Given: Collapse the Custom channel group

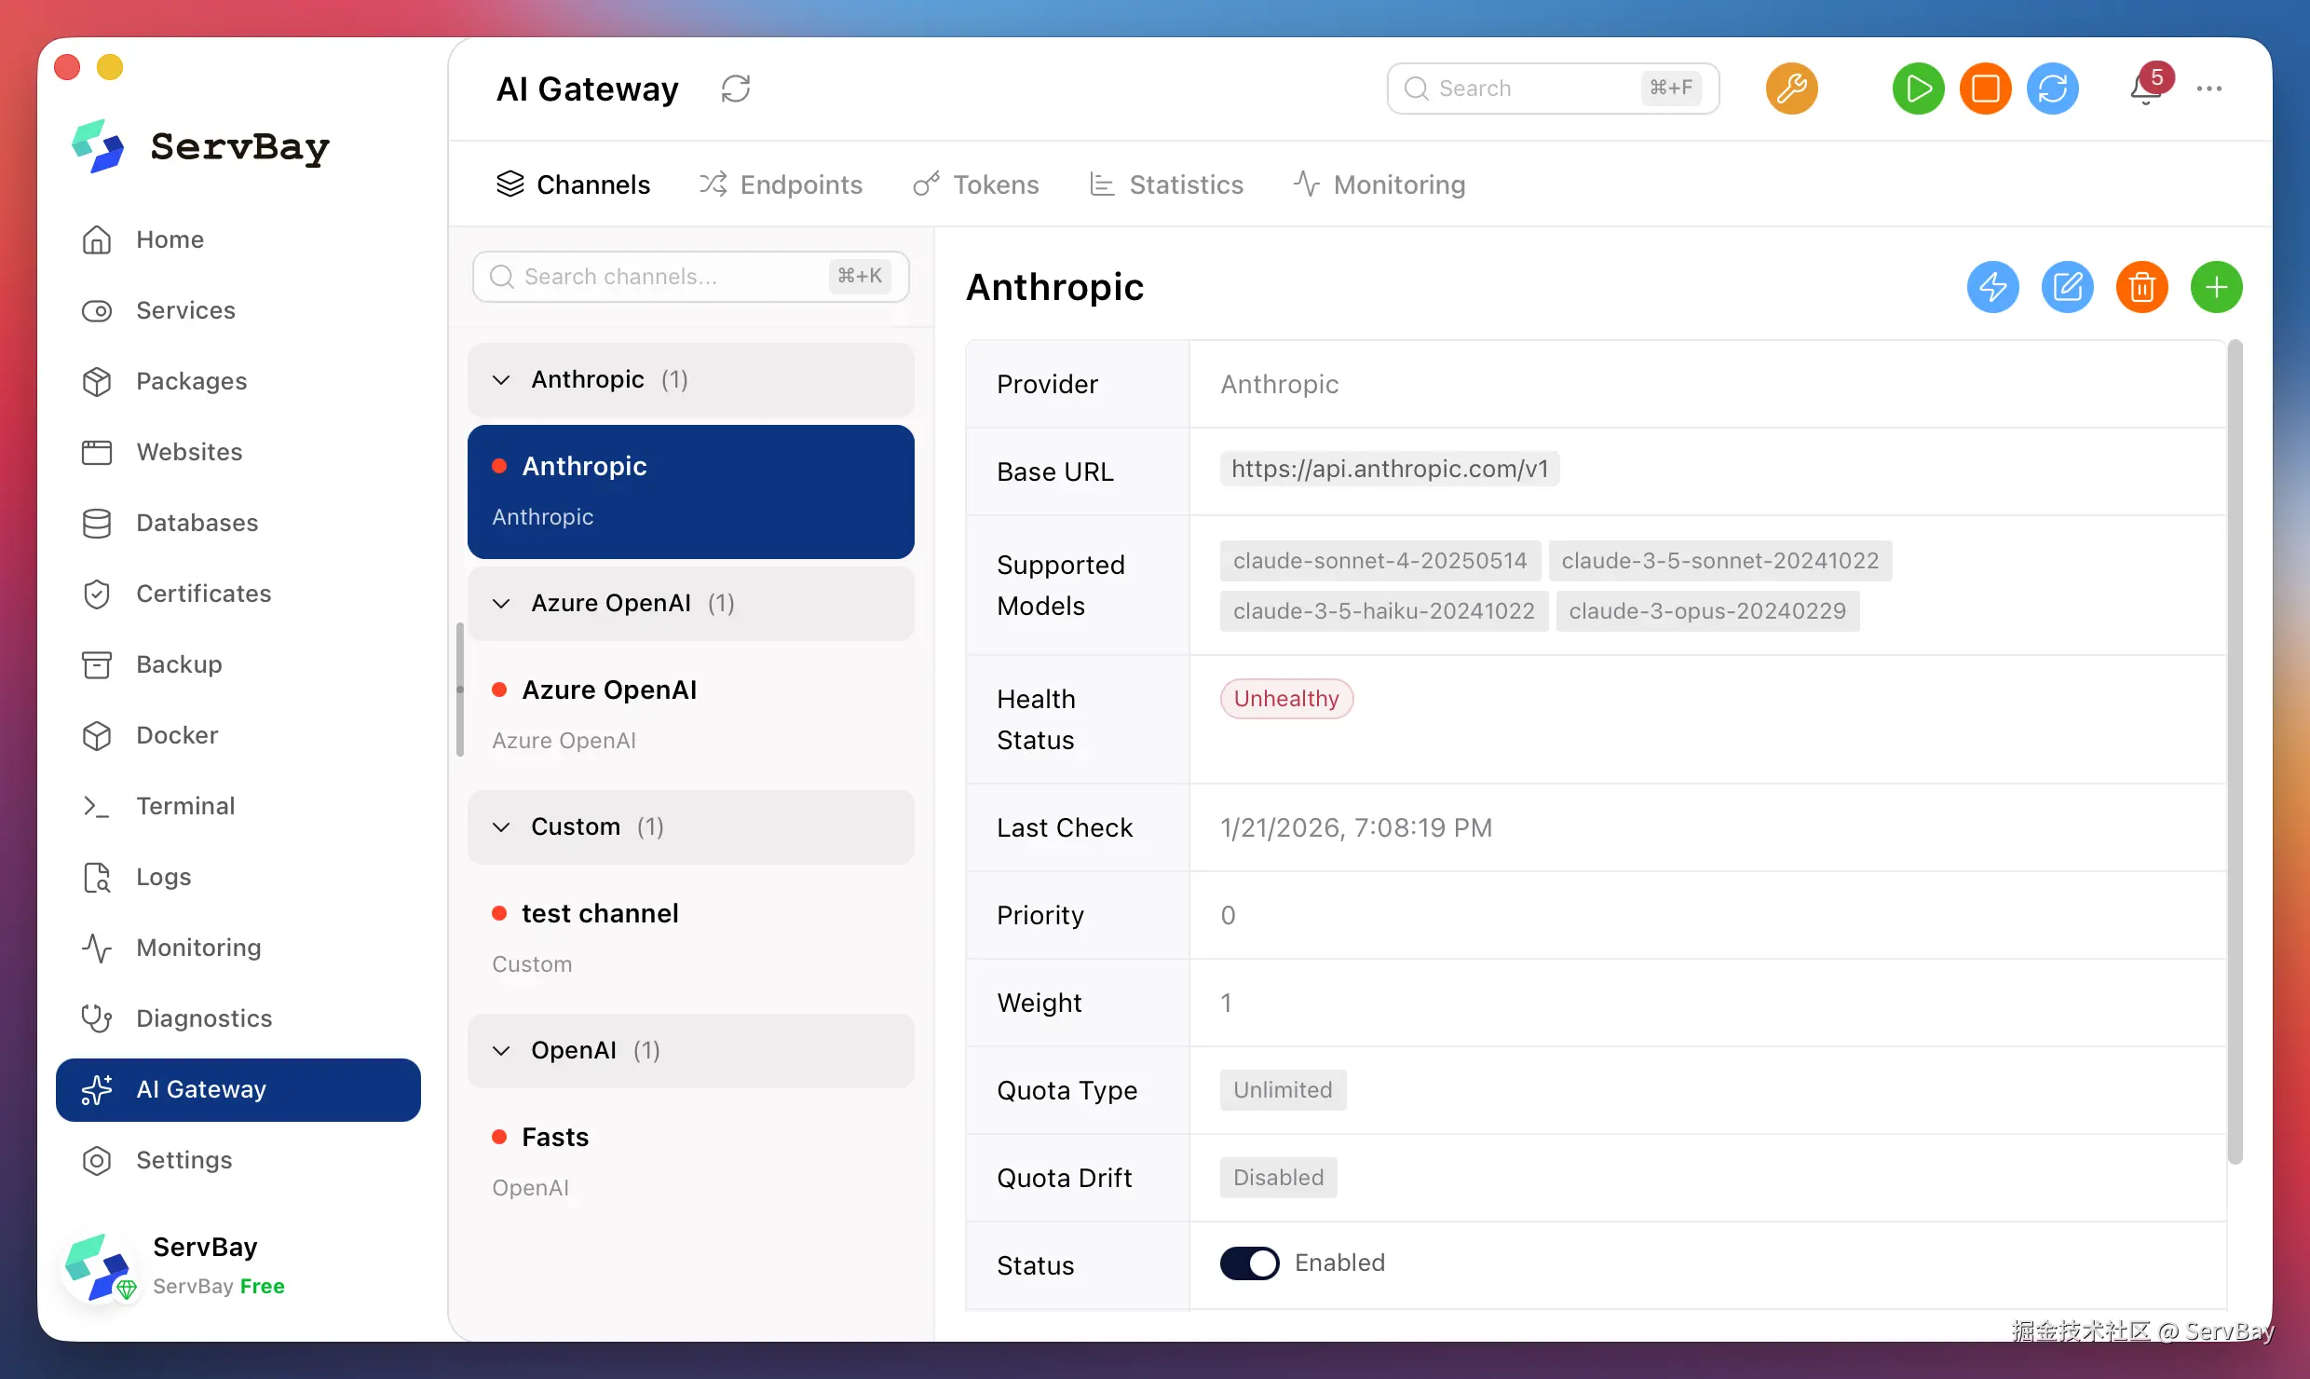Looking at the screenshot, I should pyautogui.click(x=502, y=827).
